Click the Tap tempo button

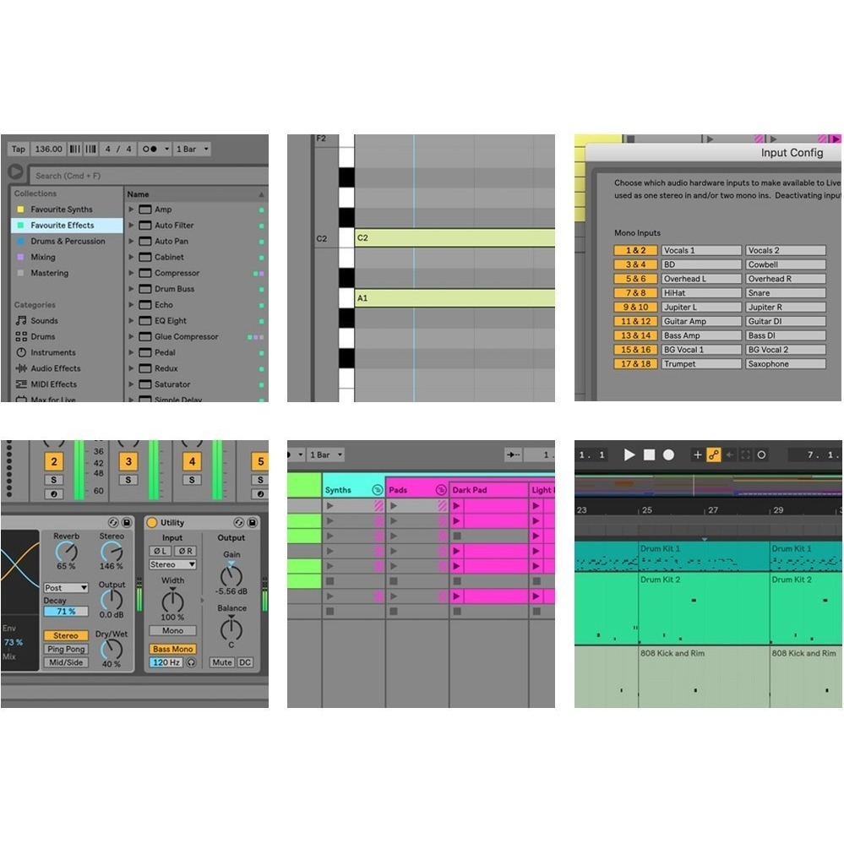point(18,149)
